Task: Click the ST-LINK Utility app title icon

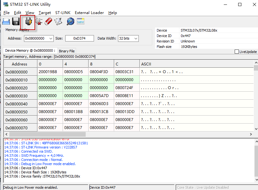Action: [5, 4]
